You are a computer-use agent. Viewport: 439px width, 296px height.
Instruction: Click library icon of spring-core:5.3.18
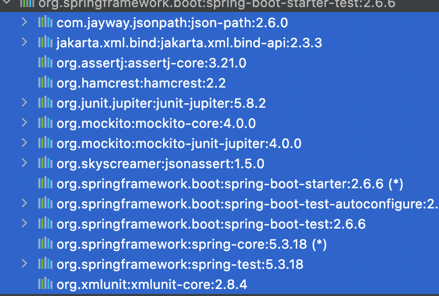[45, 244]
